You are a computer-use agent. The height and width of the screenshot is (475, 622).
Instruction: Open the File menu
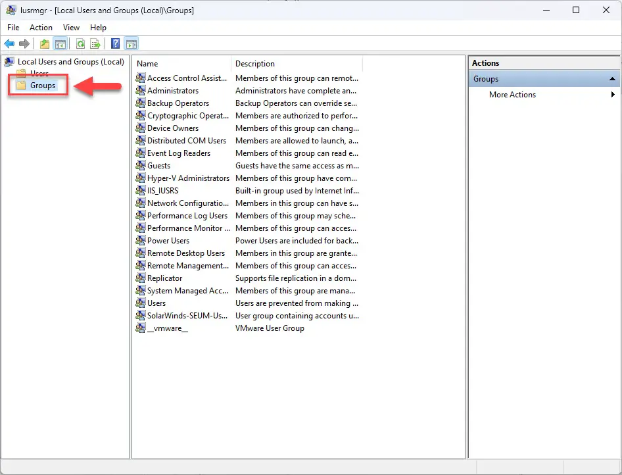click(13, 28)
